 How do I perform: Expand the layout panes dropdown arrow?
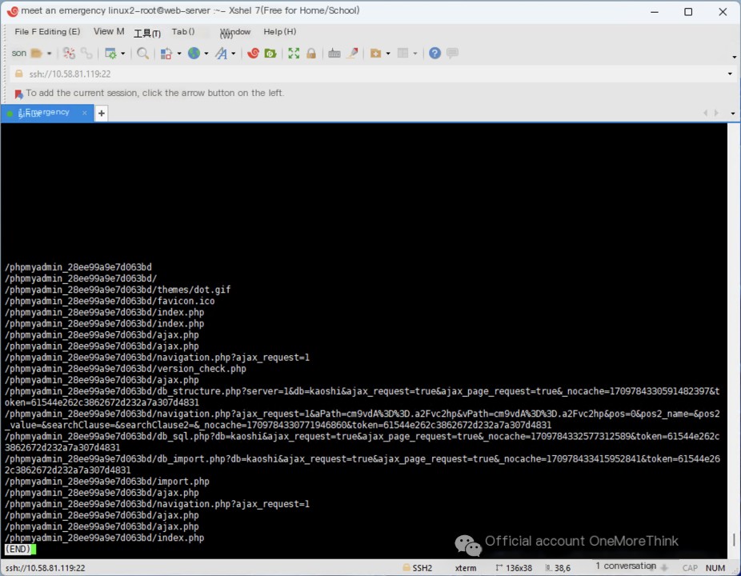click(415, 54)
